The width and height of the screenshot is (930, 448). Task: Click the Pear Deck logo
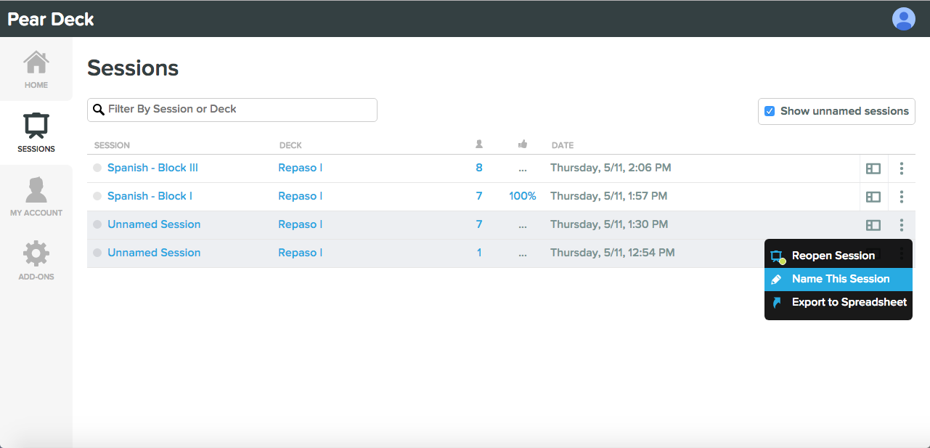click(51, 20)
